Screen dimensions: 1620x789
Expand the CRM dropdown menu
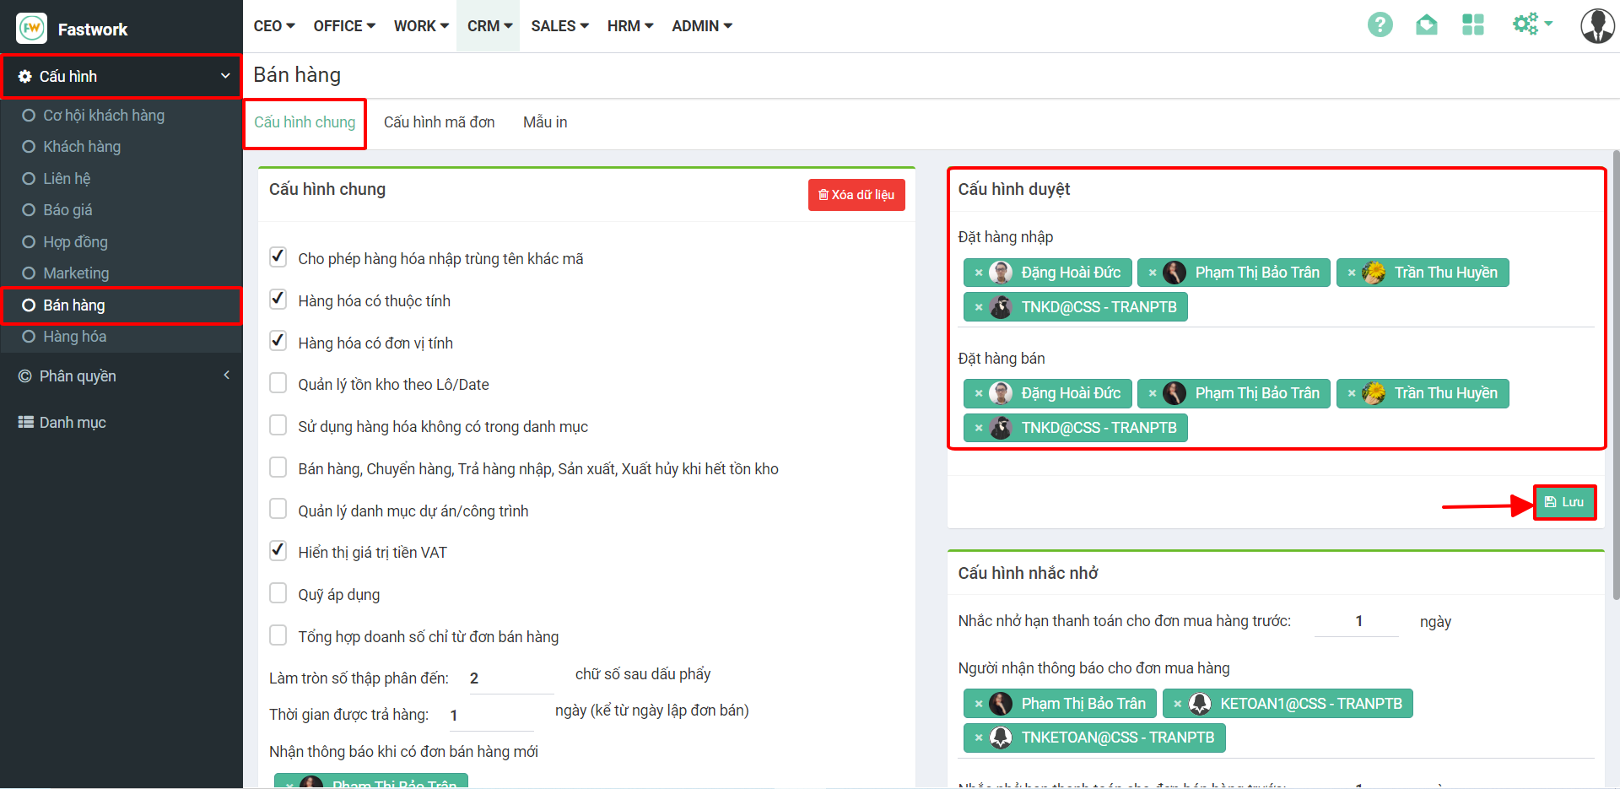tap(489, 26)
